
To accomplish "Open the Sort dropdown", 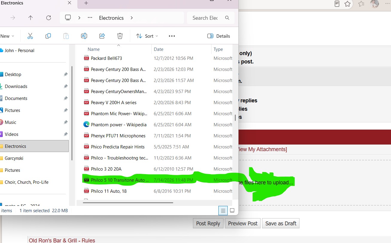I will click(147, 36).
